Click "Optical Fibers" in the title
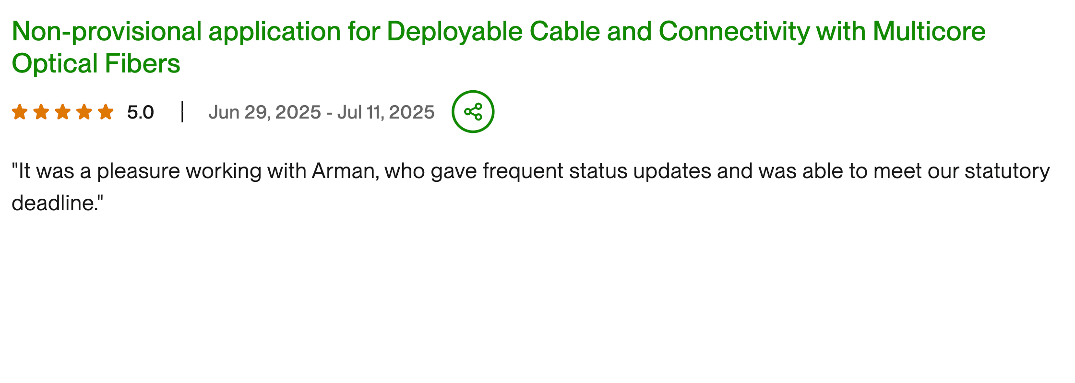1075x383 pixels. pyautogui.click(x=96, y=63)
